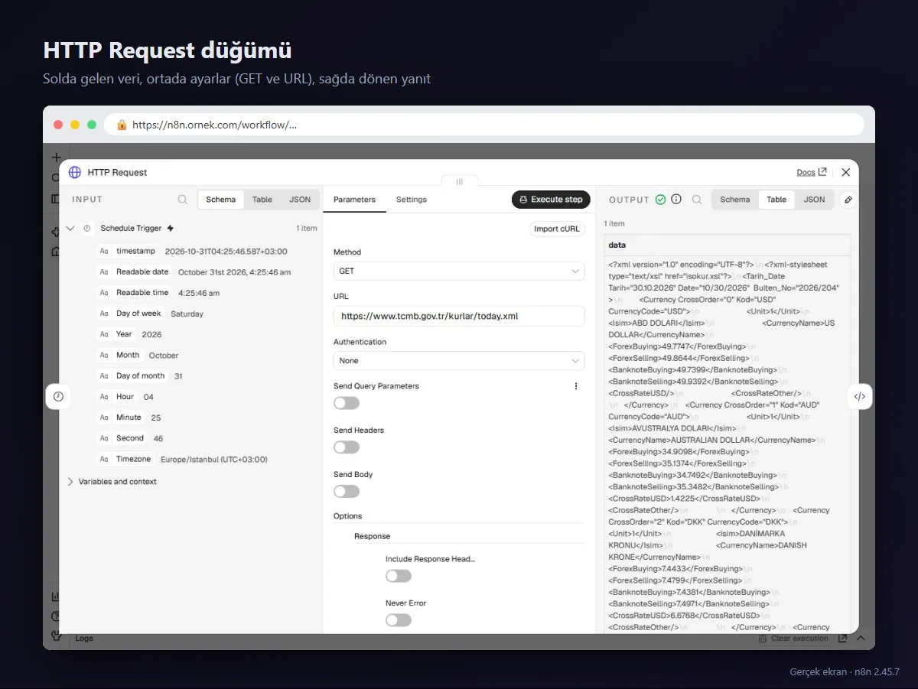Click the Schedule Trigger clock icon
This screenshot has width=918, height=689.
(86, 228)
